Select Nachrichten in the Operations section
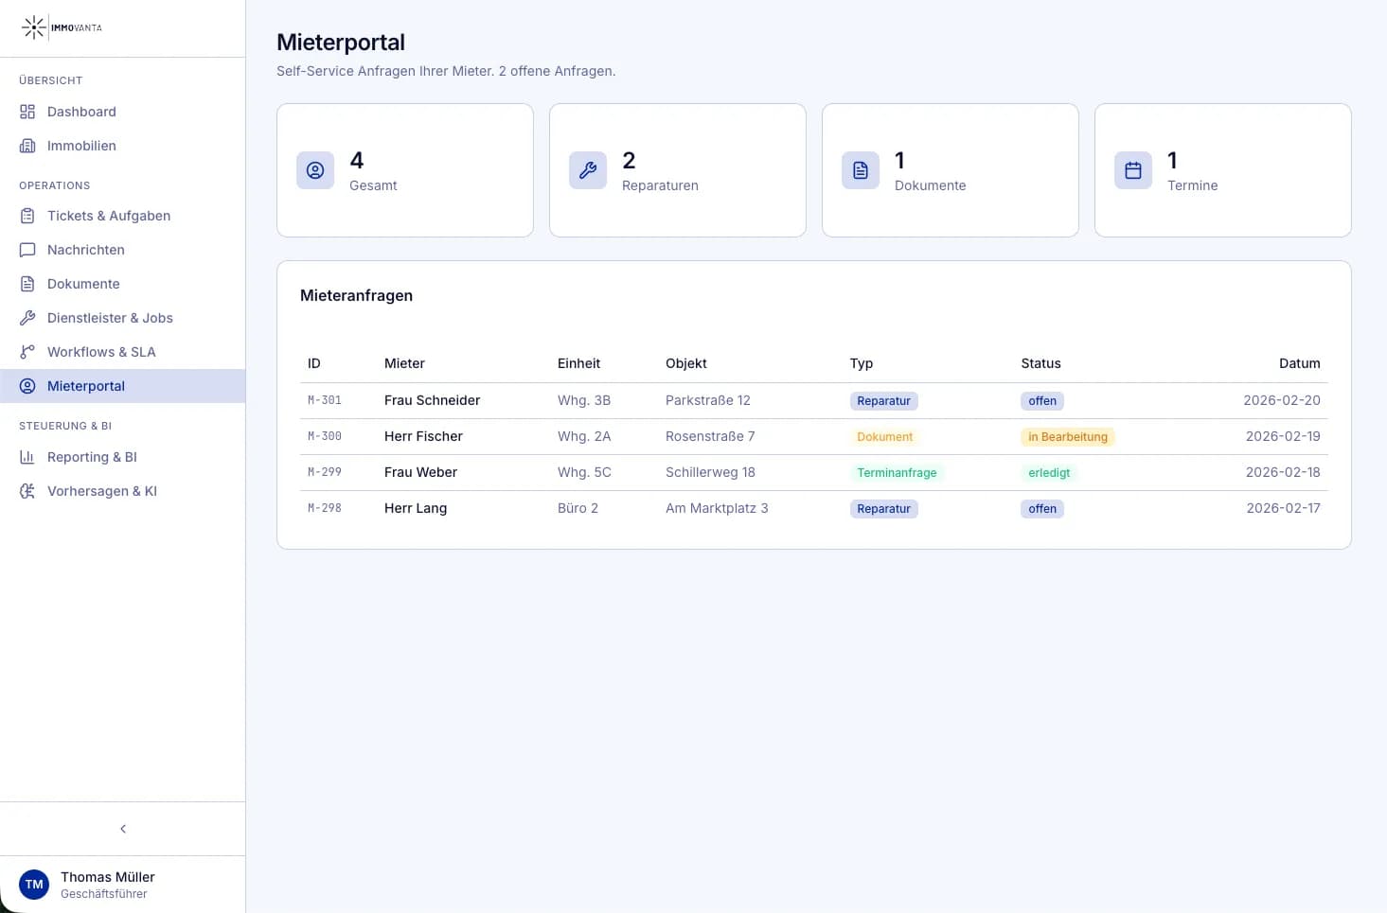This screenshot has height=913, width=1387. pyautogui.click(x=85, y=250)
